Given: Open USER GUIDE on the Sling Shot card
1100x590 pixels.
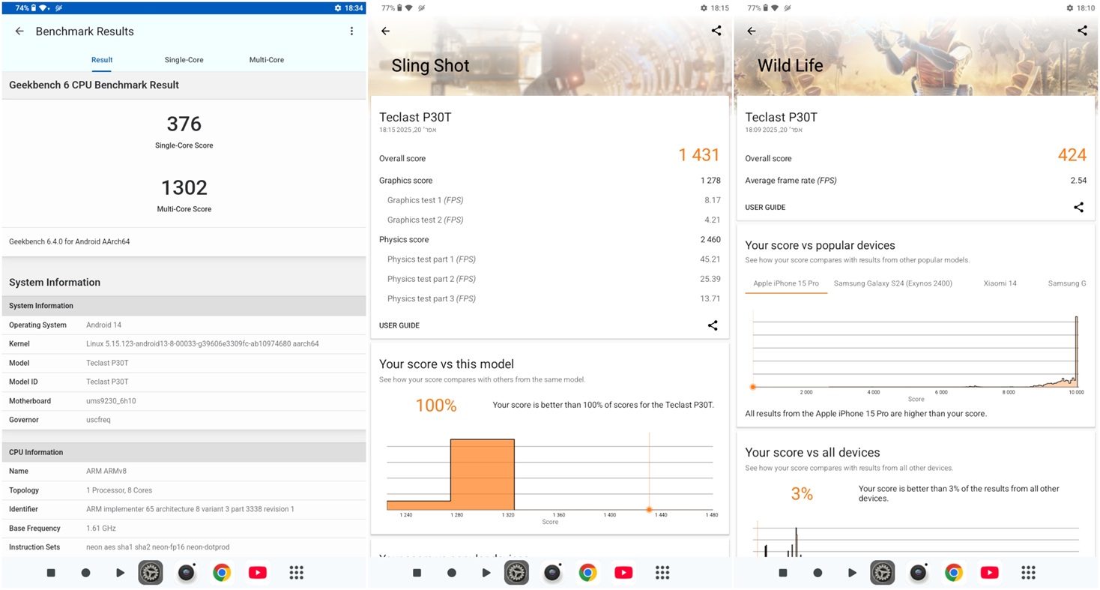Looking at the screenshot, I should tap(399, 325).
